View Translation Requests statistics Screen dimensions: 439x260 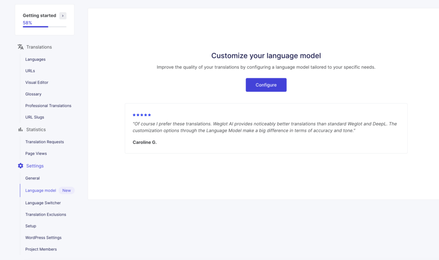[45, 142]
